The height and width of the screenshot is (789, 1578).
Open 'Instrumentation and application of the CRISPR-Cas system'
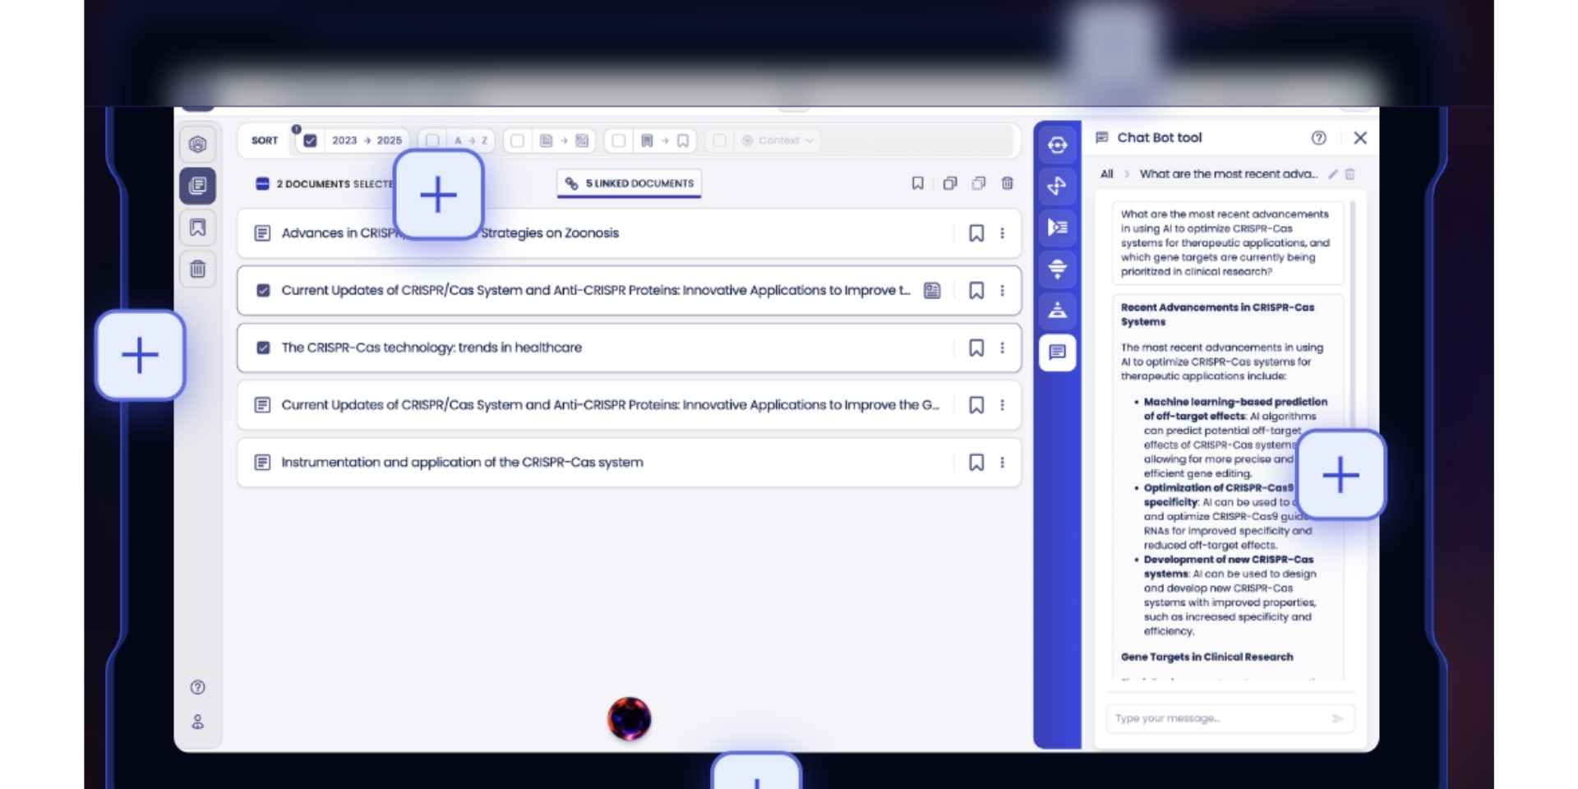point(462,463)
